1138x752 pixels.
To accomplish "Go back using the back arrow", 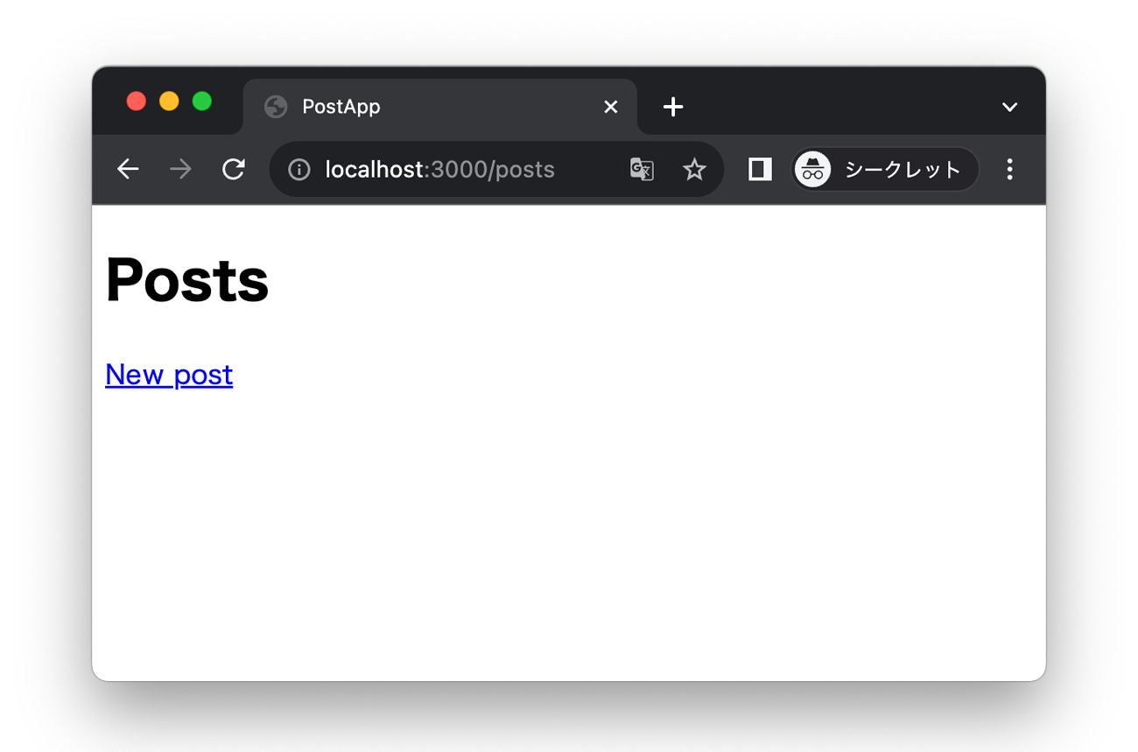I will [128, 169].
